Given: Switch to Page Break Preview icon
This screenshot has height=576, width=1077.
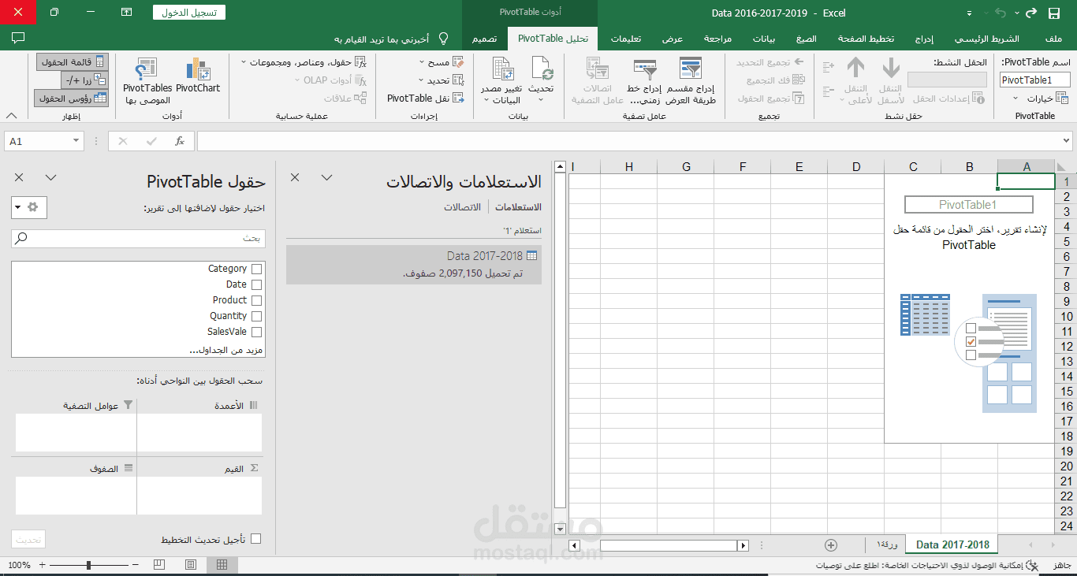Looking at the screenshot, I should pos(159,565).
